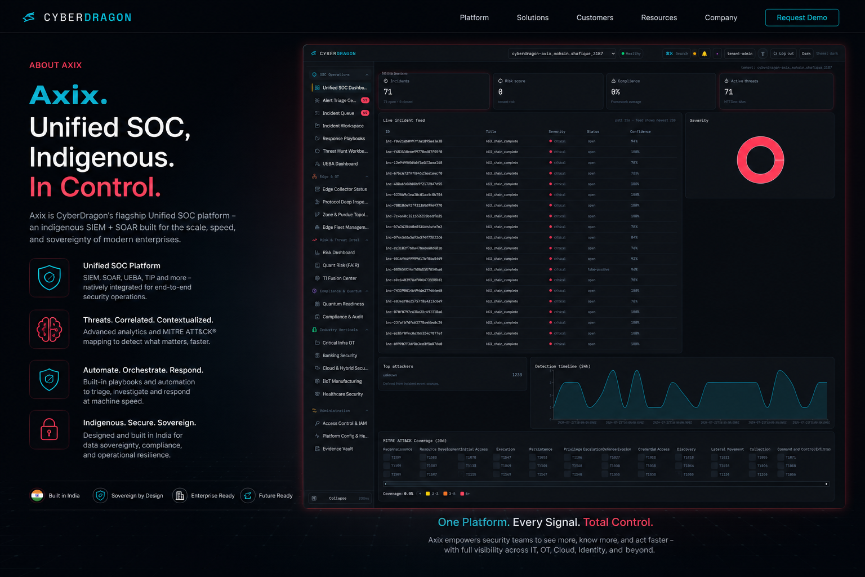
Task: Click the Severity donut chart
Action: 760,160
